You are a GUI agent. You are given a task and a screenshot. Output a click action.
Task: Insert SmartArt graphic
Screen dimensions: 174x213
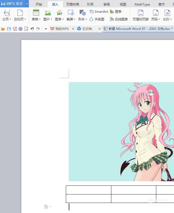tap(99, 12)
